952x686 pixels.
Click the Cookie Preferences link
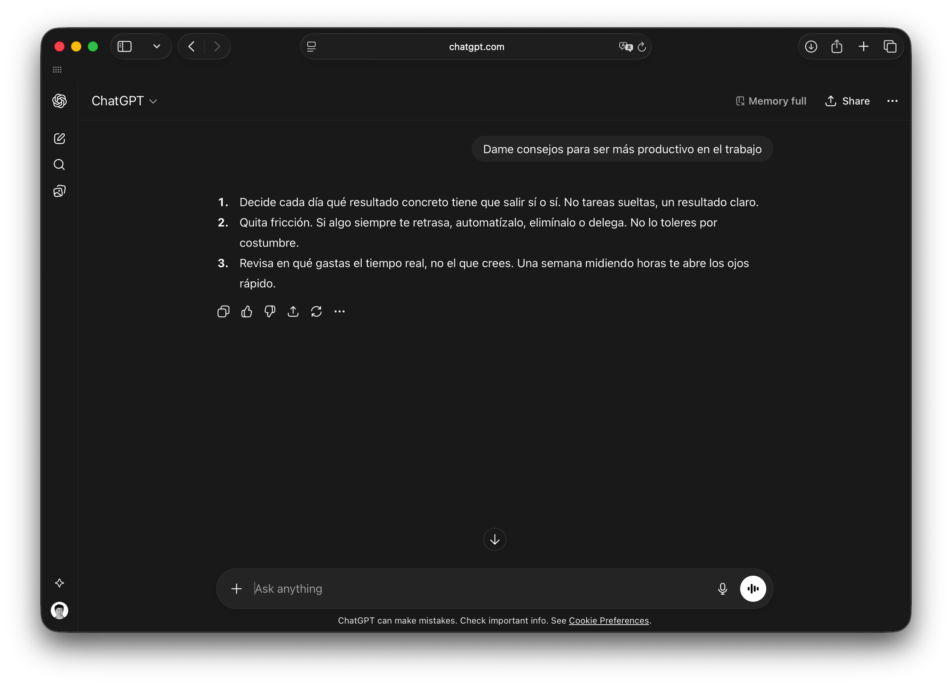click(609, 621)
